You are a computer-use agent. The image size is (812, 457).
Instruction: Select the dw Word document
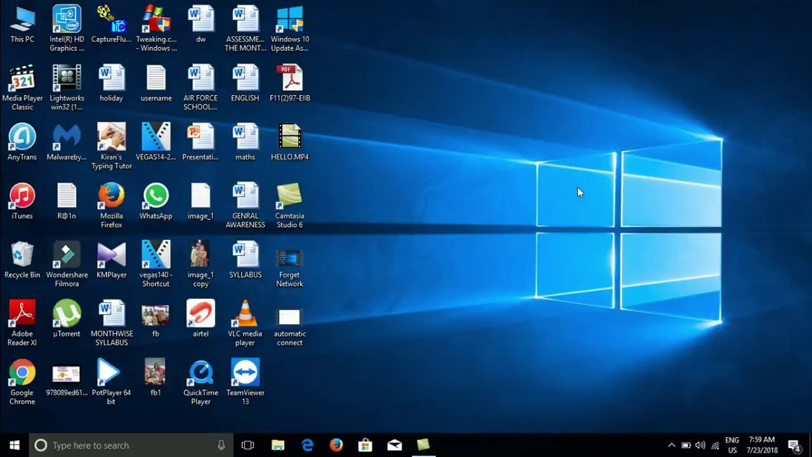200,25
